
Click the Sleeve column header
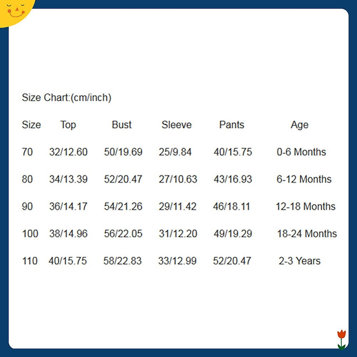point(176,125)
